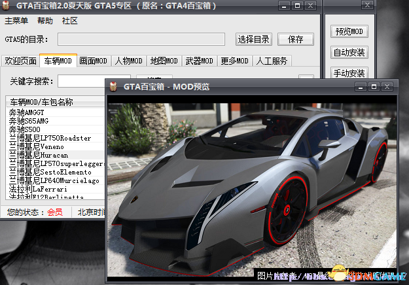Viewport: 409px width, 285px height.
Task: Select 奔驰S500 in the vehicle list
Action: pos(56,129)
